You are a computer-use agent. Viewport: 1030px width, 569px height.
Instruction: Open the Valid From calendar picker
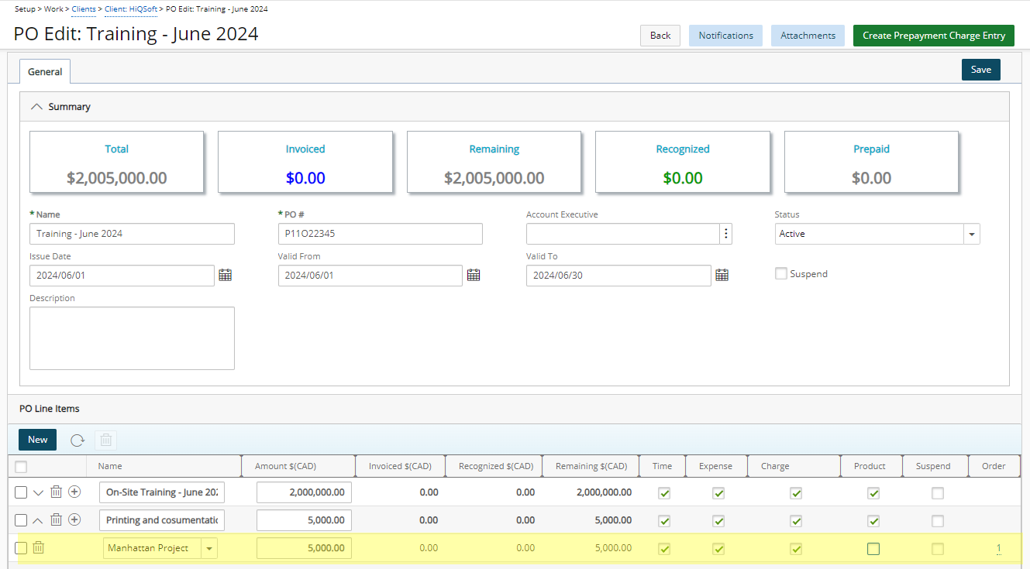474,275
